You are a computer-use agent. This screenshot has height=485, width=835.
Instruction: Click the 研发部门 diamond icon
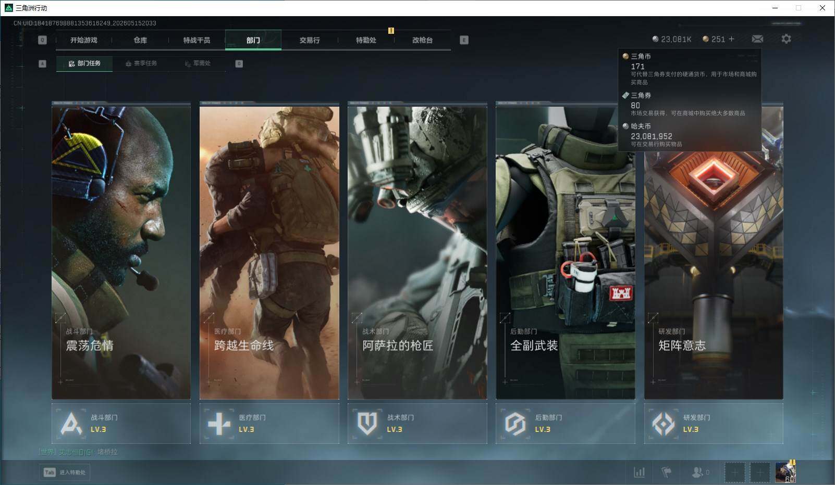(x=664, y=424)
